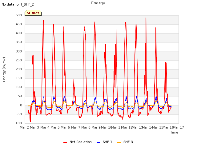Click the Mar 15 x-axis date label
The width and height of the screenshot is (197, 148).
coord(158,127)
